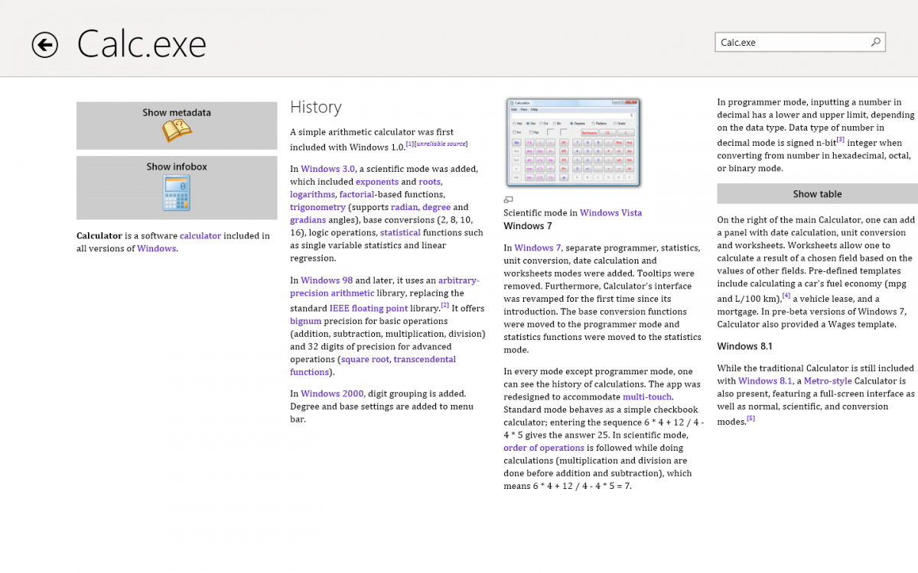Open the factorial link

click(x=357, y=195)
